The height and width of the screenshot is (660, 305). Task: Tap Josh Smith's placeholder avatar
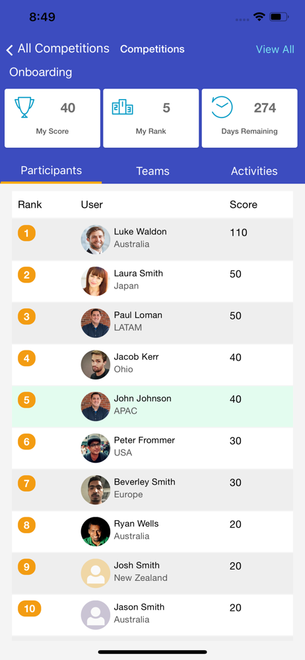pos(96,574)
